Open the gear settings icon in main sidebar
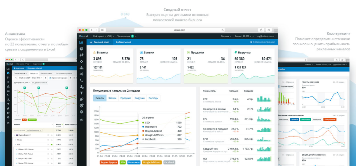Image resolution: width=356 pixels, height=166 pixels. (x=81, y=112)
